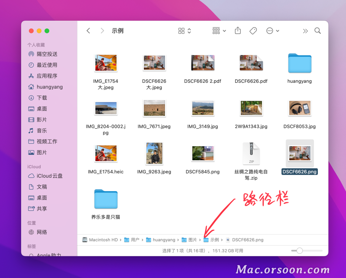Open Pictures 图片 in sidebar
This screenshot has width=346, height=278.
(38, 153)
